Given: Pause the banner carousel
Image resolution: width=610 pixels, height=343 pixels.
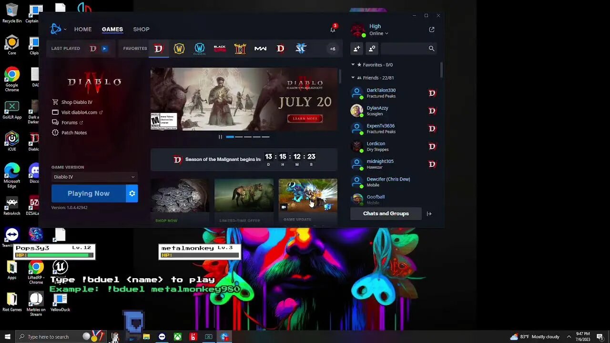Looking at the screenshot, I should (x=220, y=137).
